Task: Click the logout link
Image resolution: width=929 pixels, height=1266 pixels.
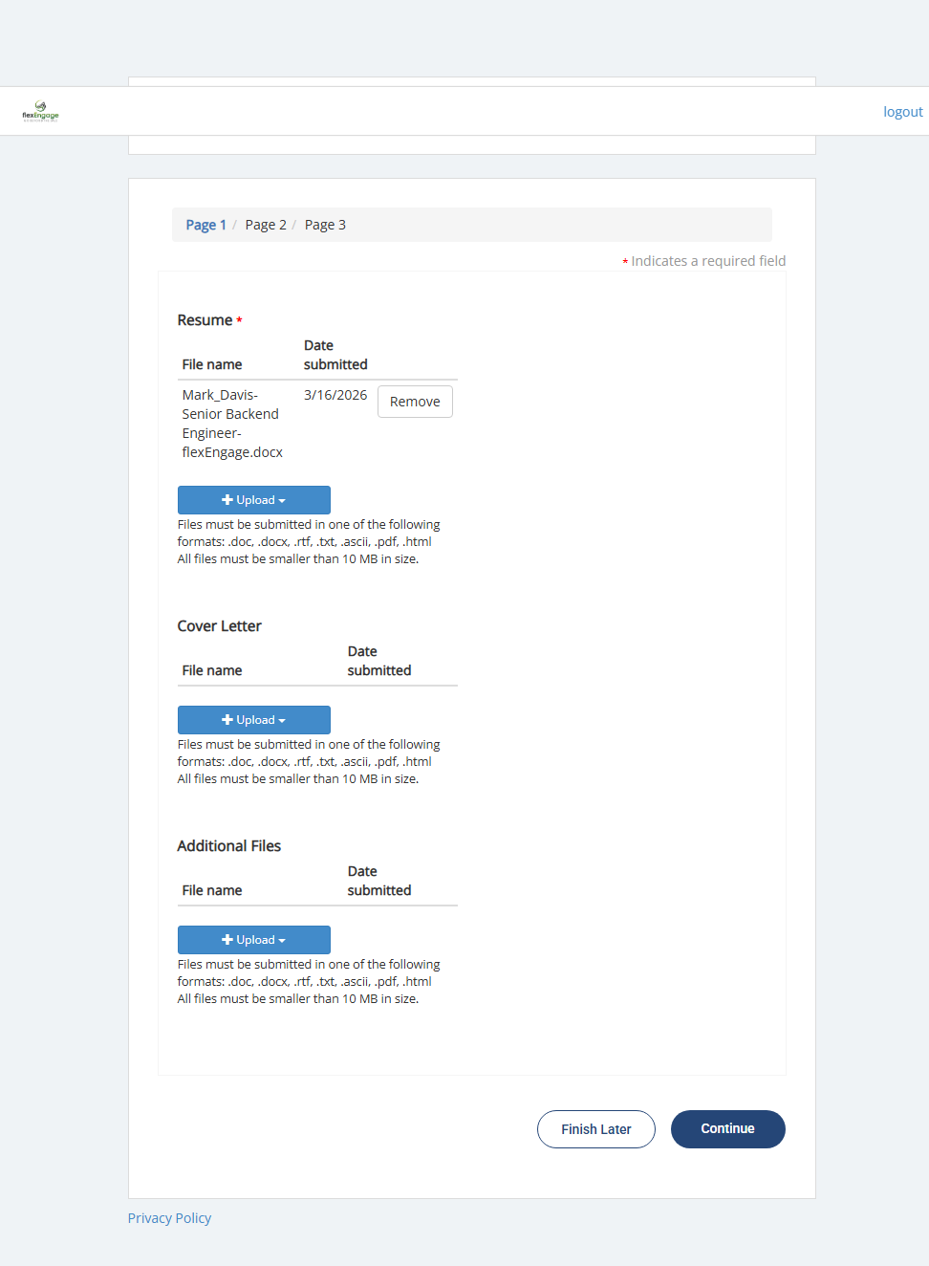Action: click(x=902, y=112)
